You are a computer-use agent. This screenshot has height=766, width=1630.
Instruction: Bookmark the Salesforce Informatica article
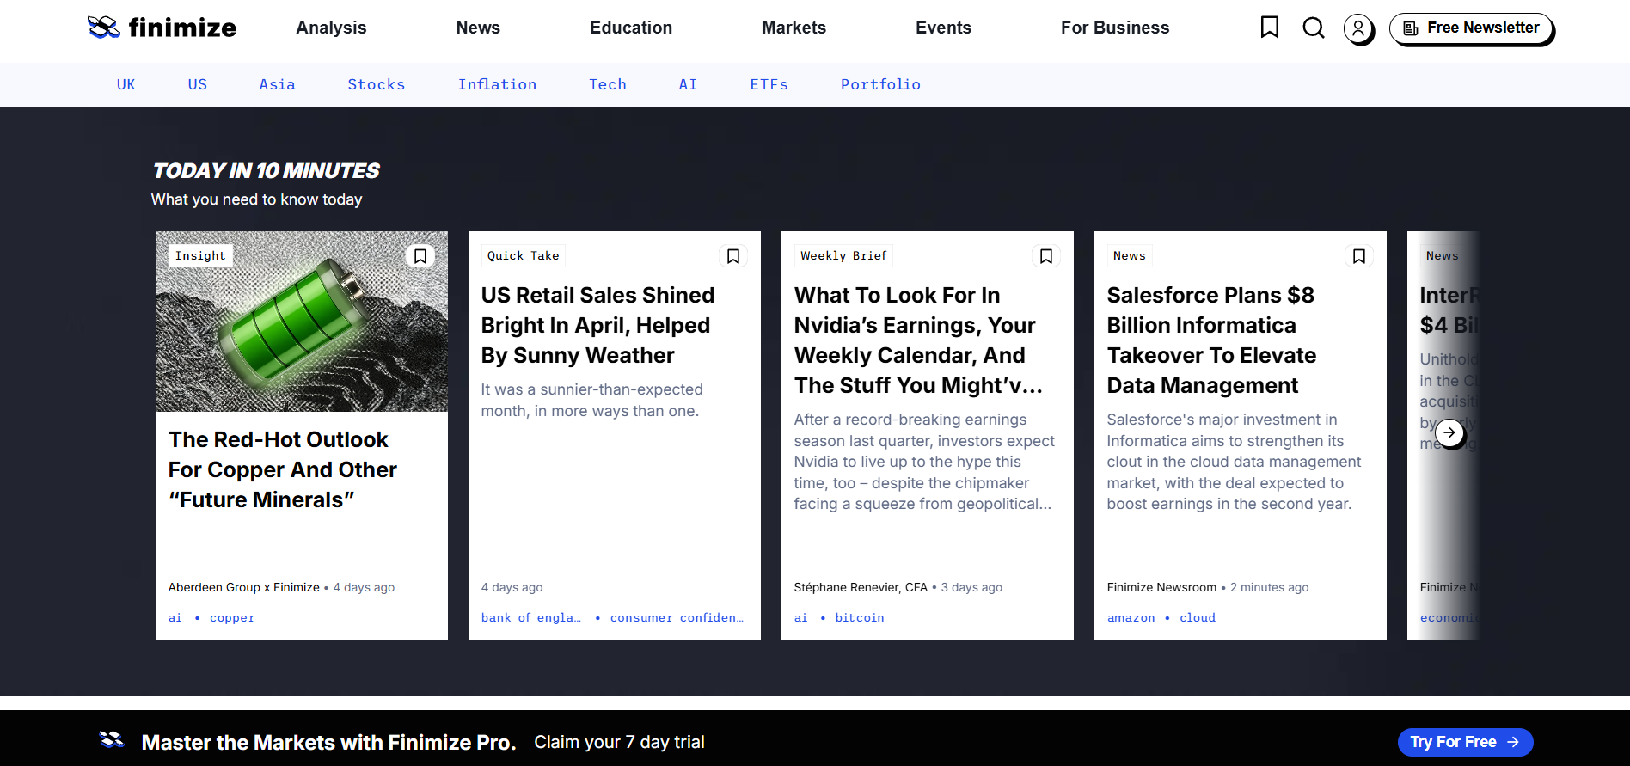[1359, 256]
